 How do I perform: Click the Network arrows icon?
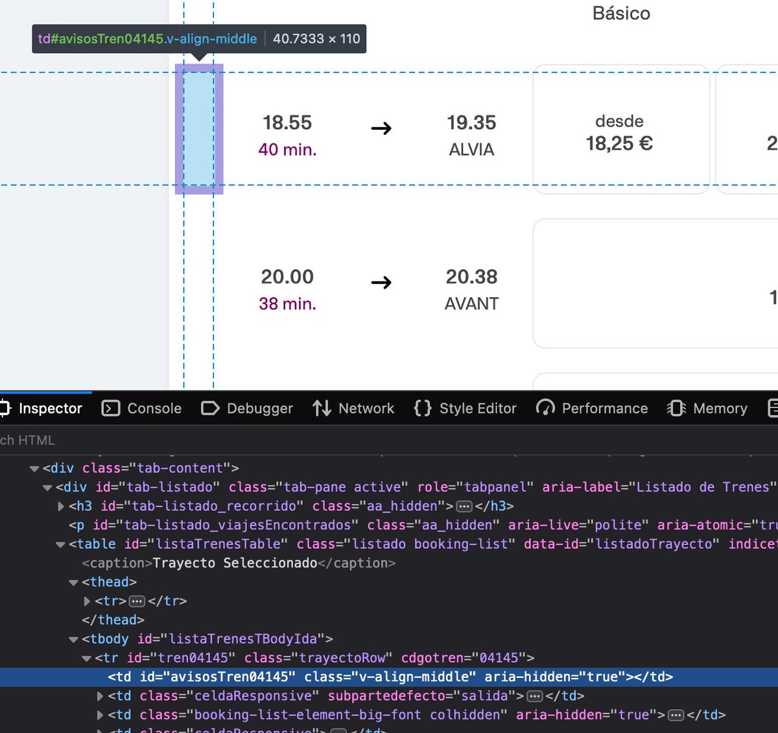(x=322, y=408)
